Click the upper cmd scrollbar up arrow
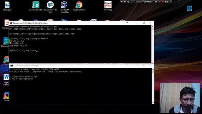The width and height of the screenshot is (202, 114). (x=153, y=27)
